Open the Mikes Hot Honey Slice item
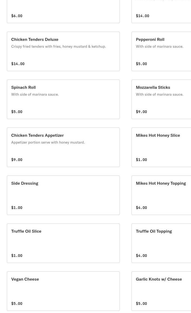Image resolution: width=191 pixels, height=313 pixels. coord(161,147)
